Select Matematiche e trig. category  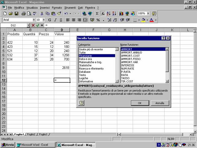pos(97,62)
